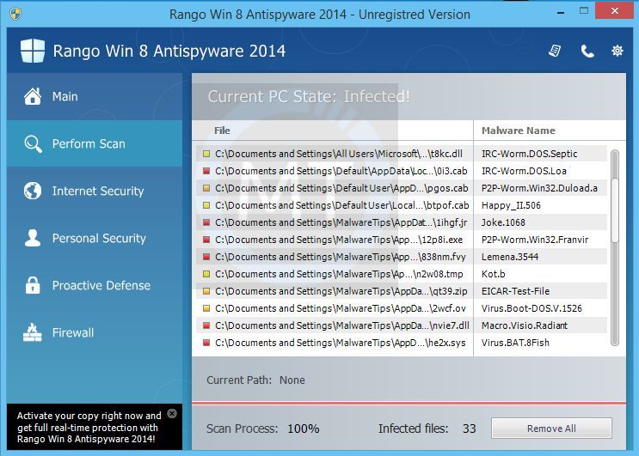Image resolution: width=639 pixels, height=456 pixels.
Task: Click the shield icon in the title bar
Action: point(15,14)
